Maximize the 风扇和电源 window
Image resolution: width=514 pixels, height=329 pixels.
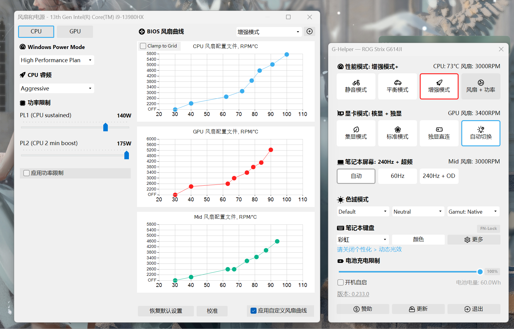288,17
